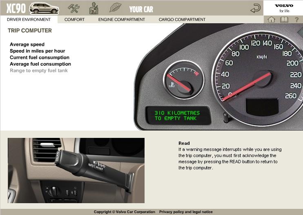
Task: Switch to the Comfort tab
Action: click(x=74, y=20)
